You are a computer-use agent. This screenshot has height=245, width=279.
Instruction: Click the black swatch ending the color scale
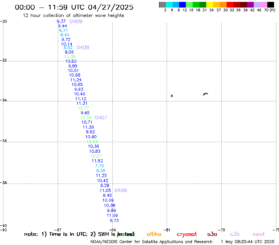(271, 5)
